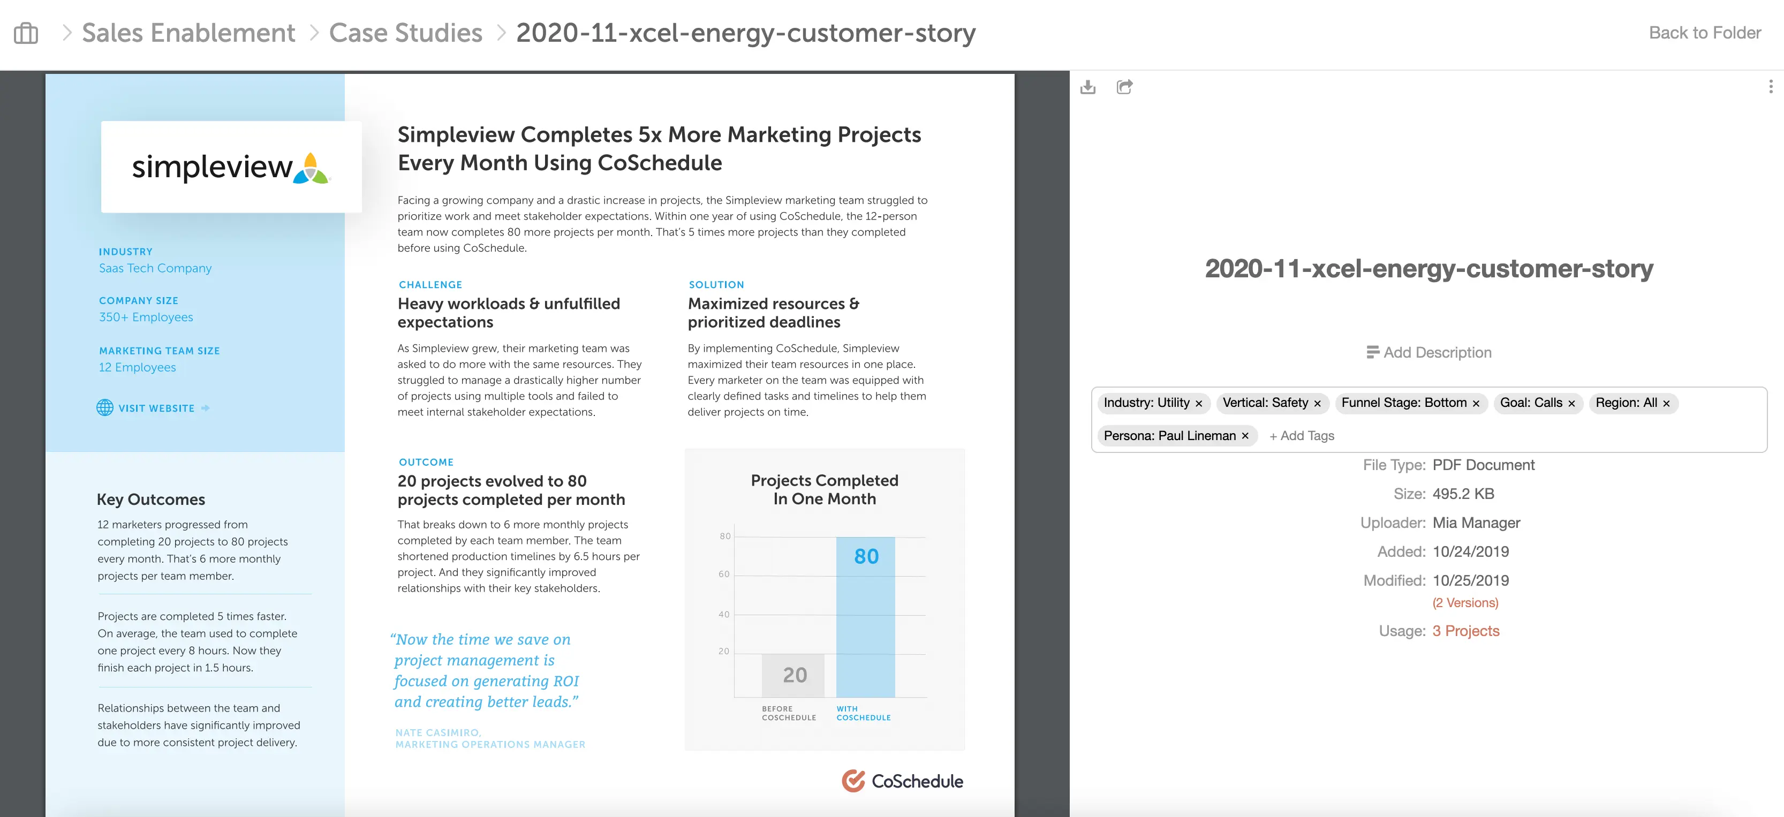Image resolution: width=1784 pixels, height=817 pixels.
Task: Click the Add Tags field
Action: 1301,436
